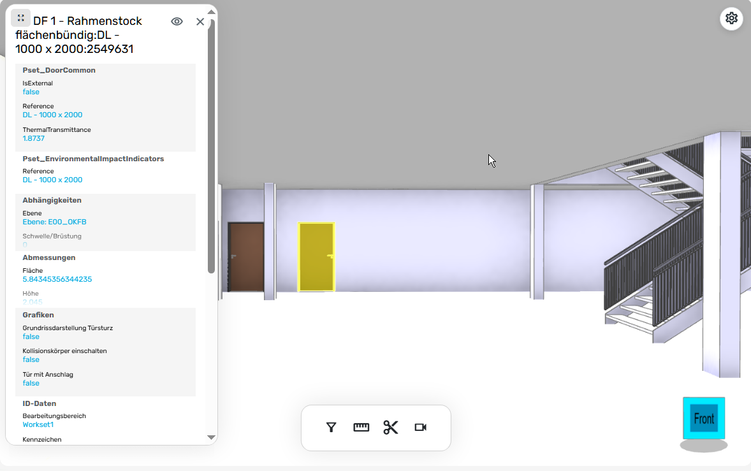Select the brown door in model
Image resolution: width=751 pixels, height=471 pixels.
tap(246, 257)
